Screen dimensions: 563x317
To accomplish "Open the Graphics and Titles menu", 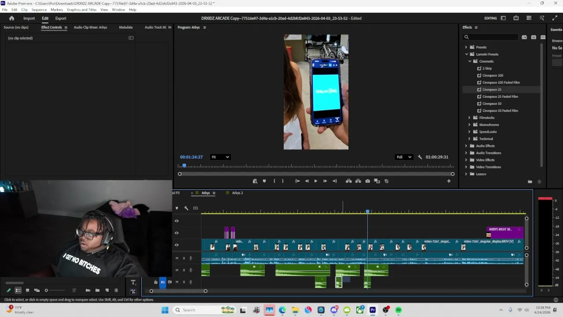I will coord(82,10).
